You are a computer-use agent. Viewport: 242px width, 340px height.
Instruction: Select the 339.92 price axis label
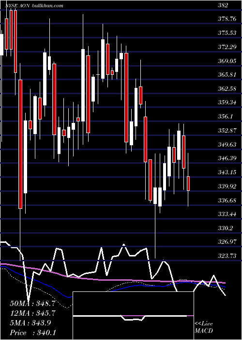(x=227, y=187)
